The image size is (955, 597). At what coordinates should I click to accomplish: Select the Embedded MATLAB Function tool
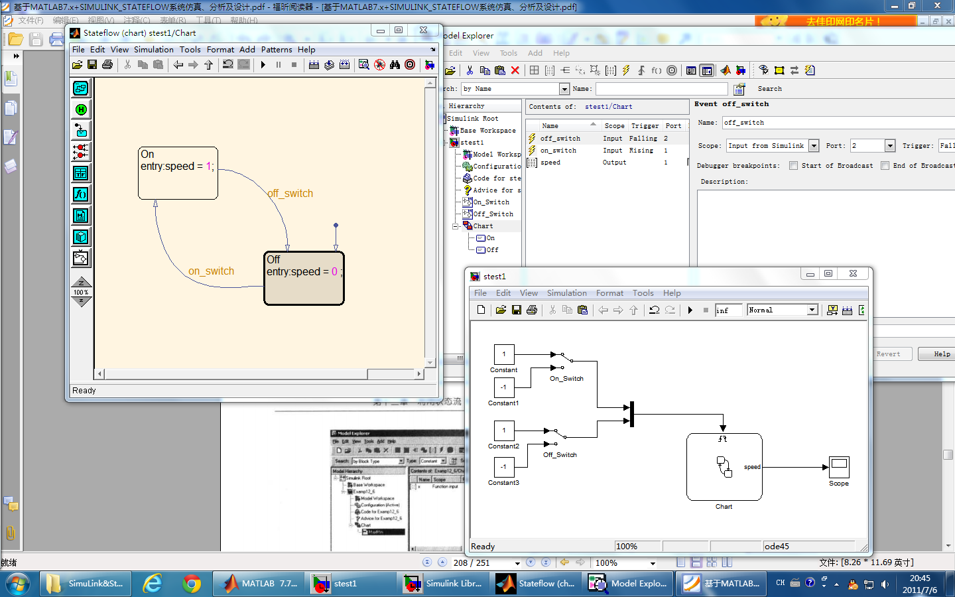(x=81, y=216)
